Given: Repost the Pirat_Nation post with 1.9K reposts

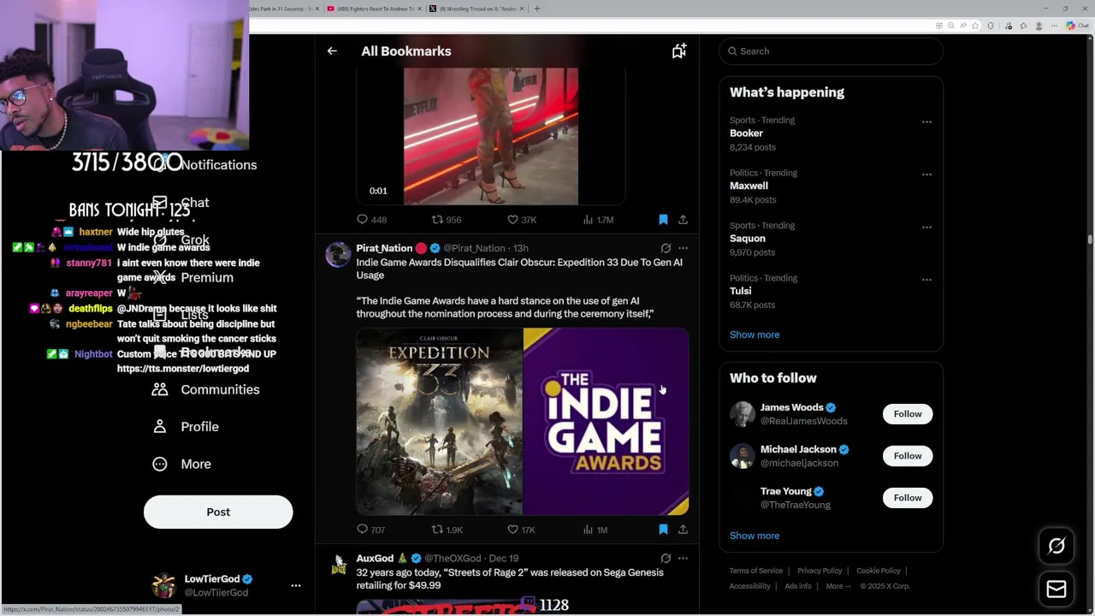Looking at the screenshot, I should pos(447,530).
